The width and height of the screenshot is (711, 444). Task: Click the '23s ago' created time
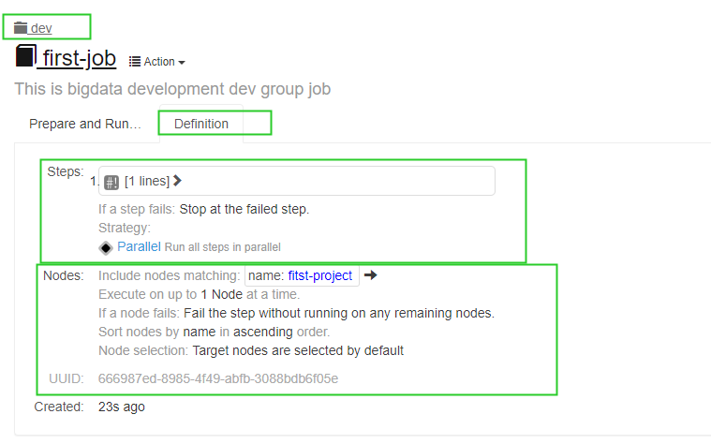[122, 407]
